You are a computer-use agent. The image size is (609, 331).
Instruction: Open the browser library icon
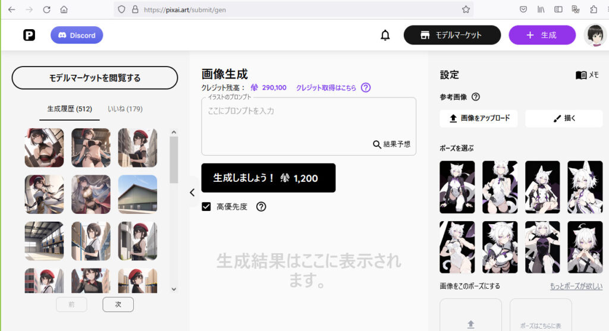tap(541, 10)
